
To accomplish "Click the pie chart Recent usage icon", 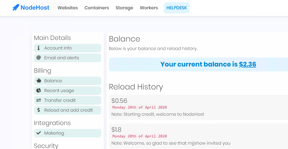I will click(x=39, y=90).
